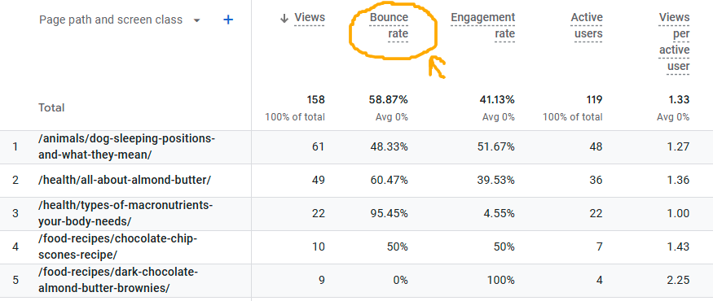
Task: Click views value 10 in row 4
Action: (x=319, y=247)
